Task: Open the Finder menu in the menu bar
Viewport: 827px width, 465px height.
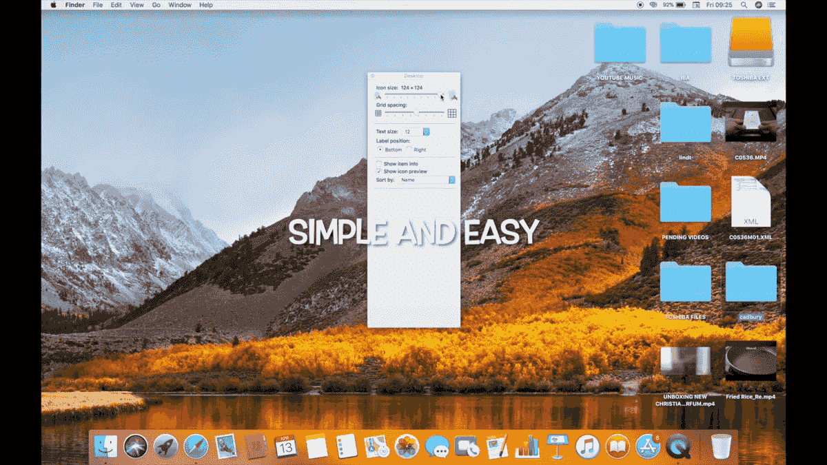Action: 74,4
